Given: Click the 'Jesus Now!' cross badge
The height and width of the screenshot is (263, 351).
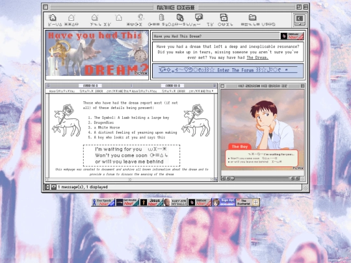Looking at the screenshot, I should point(151,202).
